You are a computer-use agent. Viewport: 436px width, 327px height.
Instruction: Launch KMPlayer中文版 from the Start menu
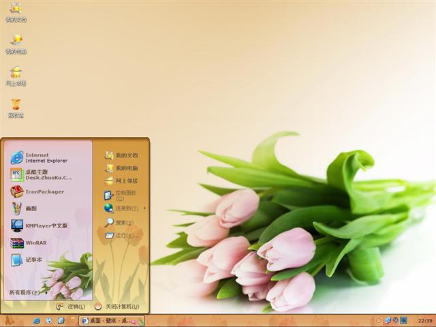[39, 225]
